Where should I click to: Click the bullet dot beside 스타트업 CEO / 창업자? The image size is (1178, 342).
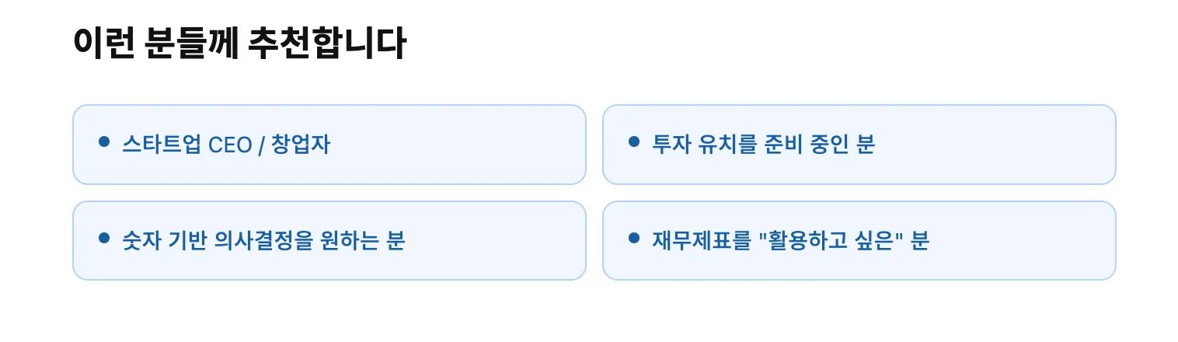click(x=104, y=142)
